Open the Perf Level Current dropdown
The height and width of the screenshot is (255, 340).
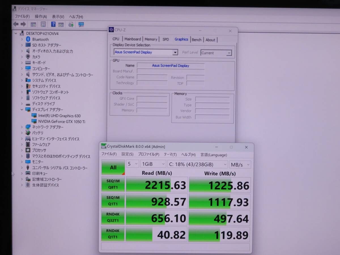[229, 53]
